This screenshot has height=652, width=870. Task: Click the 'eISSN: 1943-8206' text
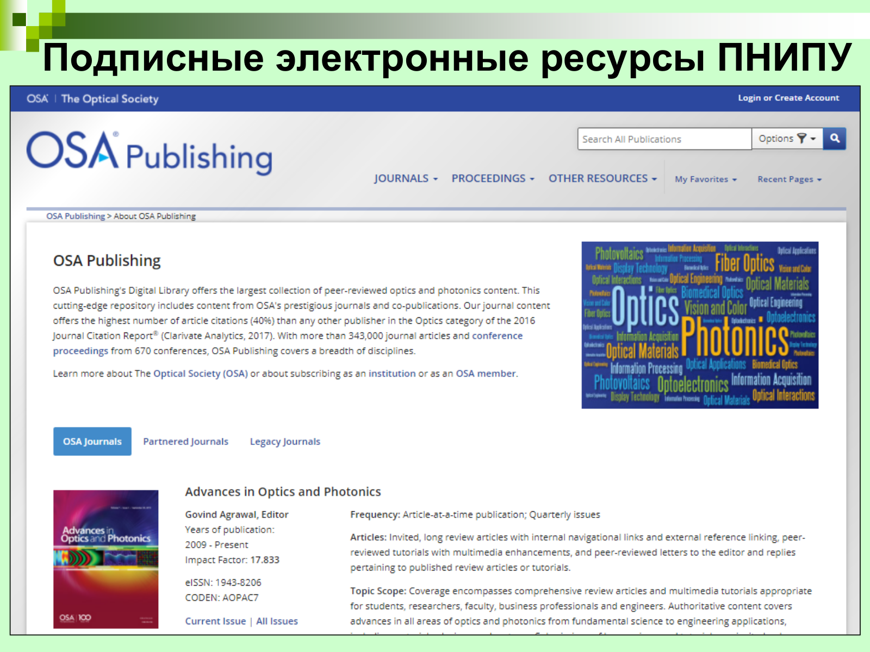coord(223,582)
